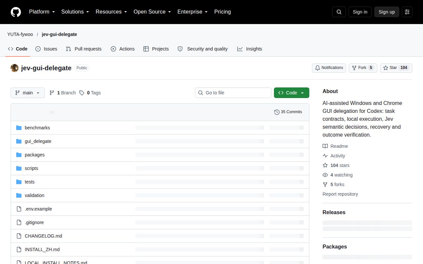
Task: Open the search magnifier button
Action: (x=339, y=12)
